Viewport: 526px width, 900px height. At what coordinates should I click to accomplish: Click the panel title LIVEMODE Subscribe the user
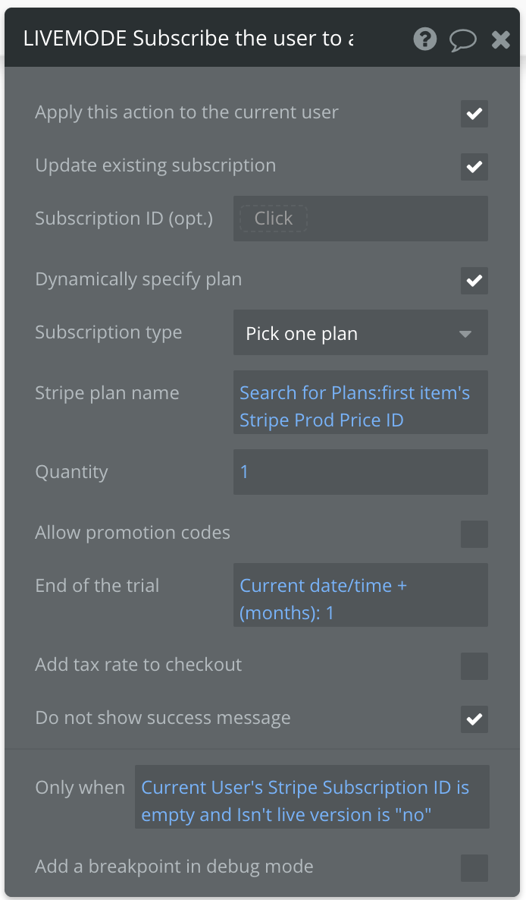pos(188,39)
